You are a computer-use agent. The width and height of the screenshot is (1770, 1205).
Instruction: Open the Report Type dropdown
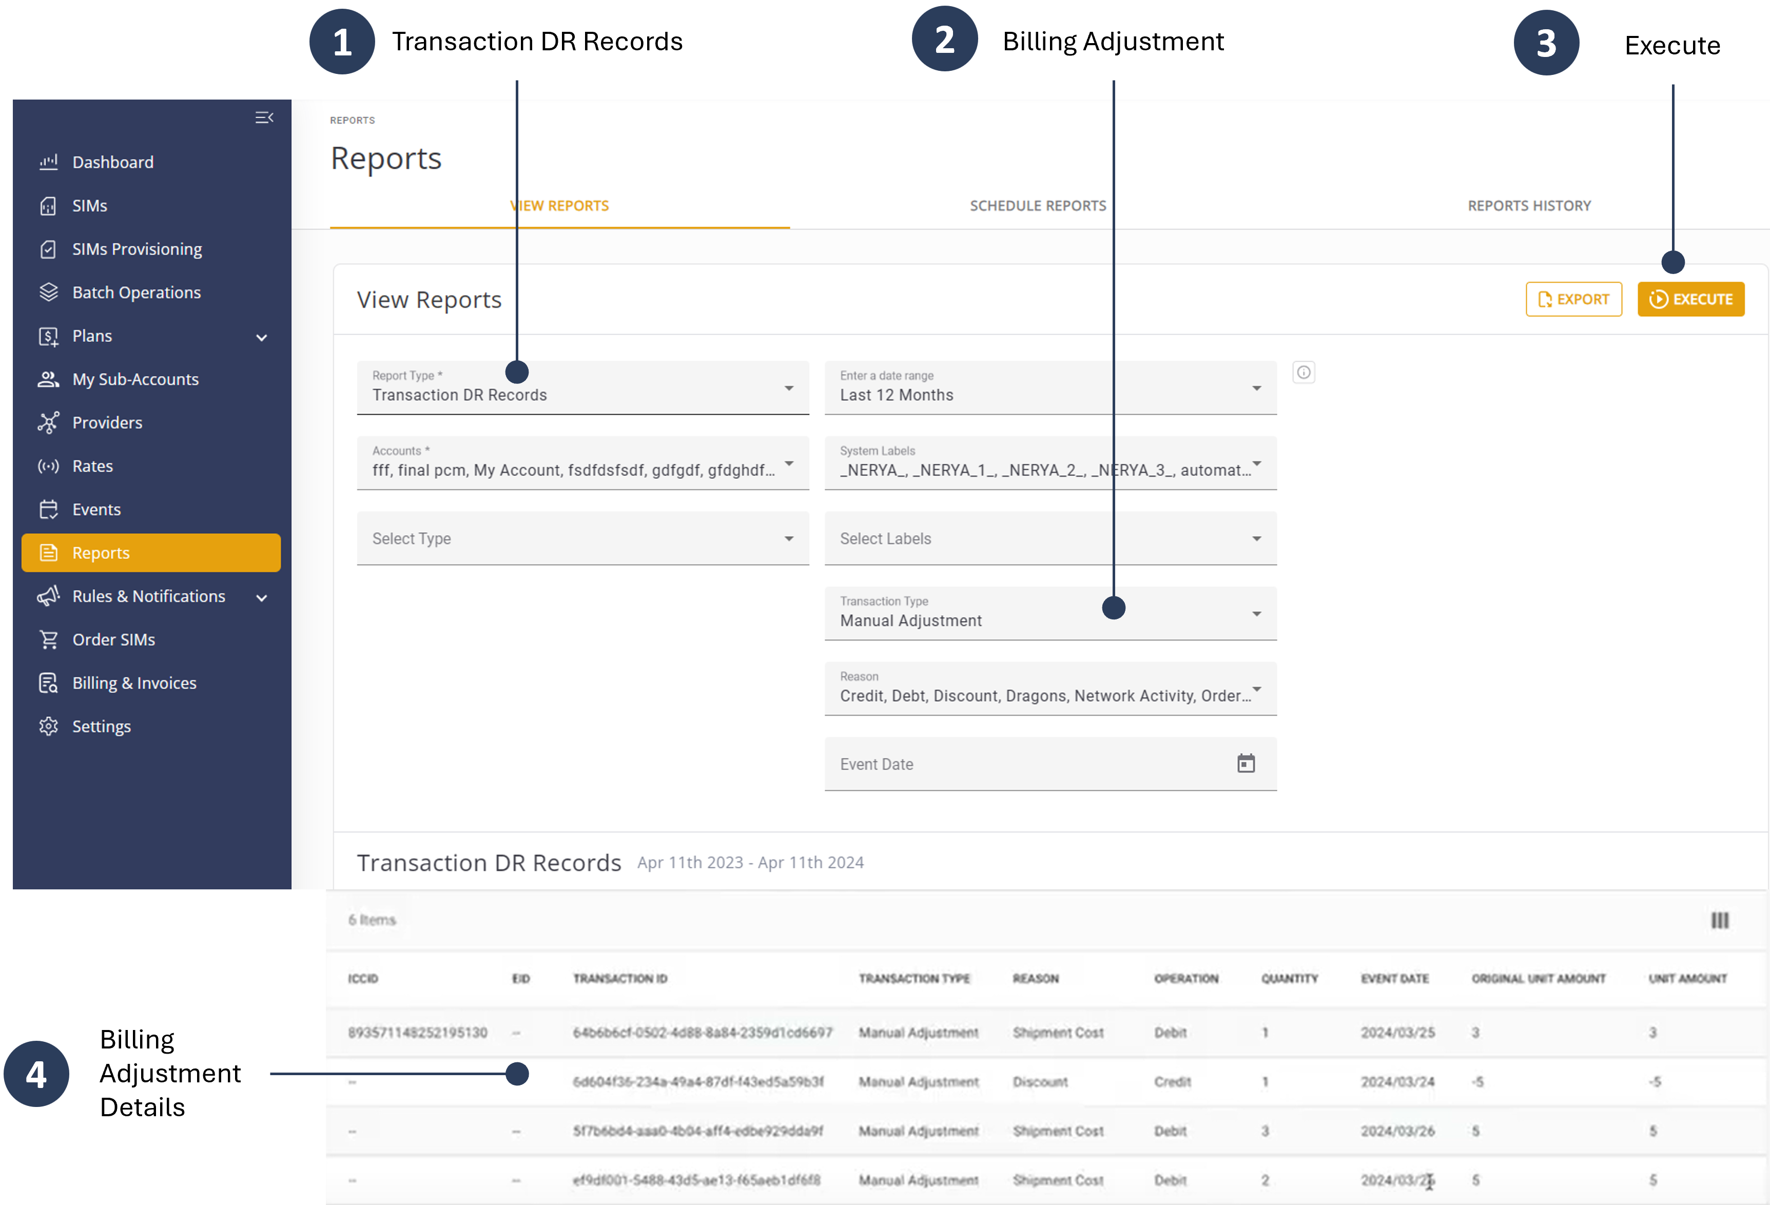[x=582, y=387]
